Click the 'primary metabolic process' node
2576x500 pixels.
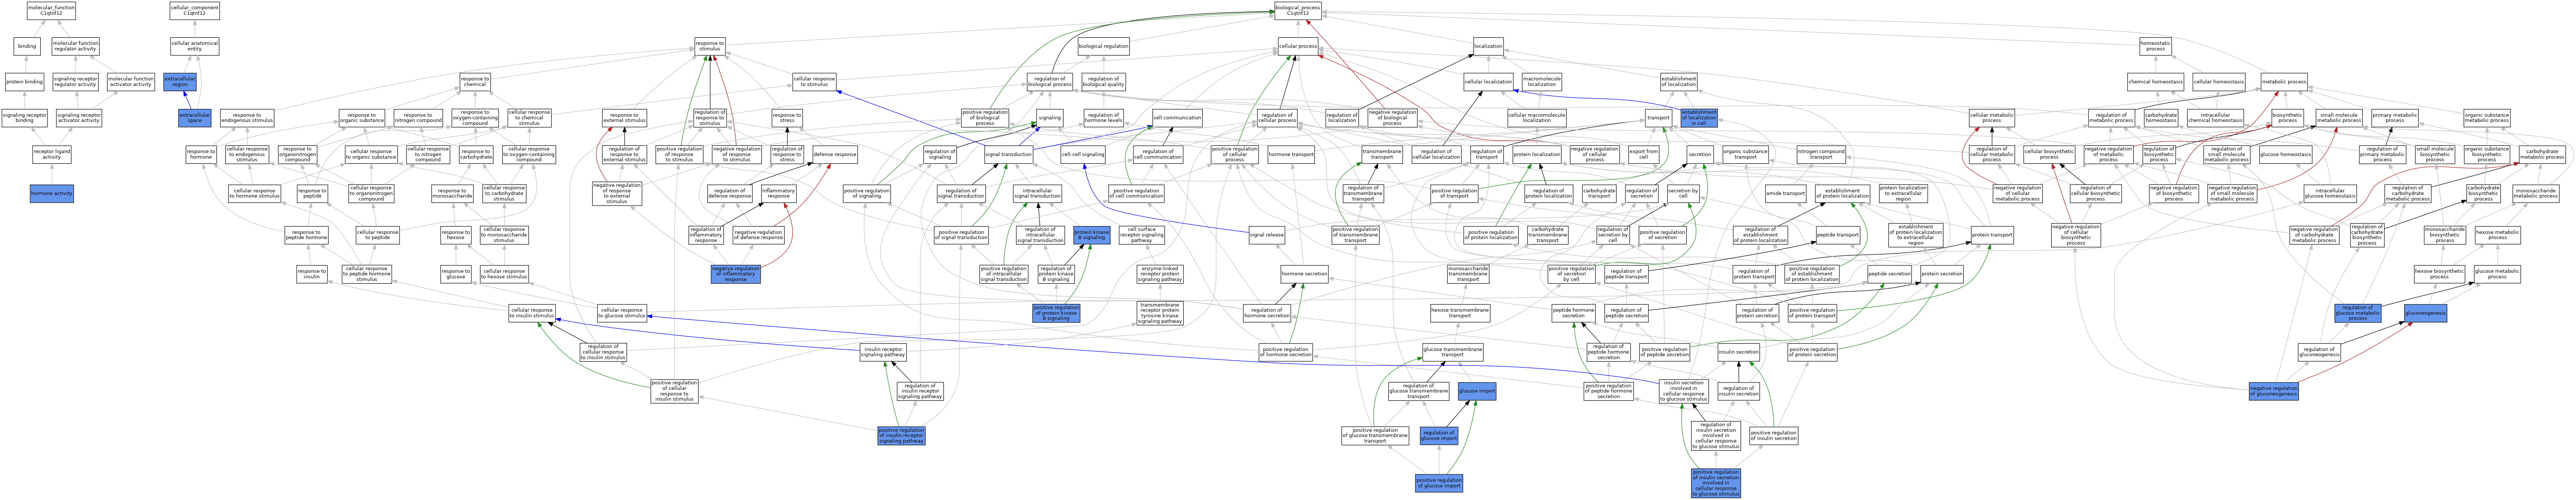2395,118
